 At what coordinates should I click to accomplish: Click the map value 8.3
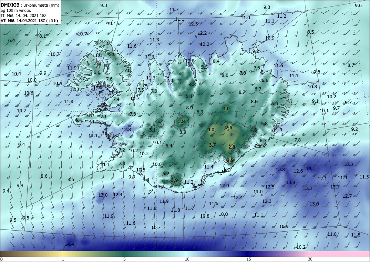tap(183, 132)
